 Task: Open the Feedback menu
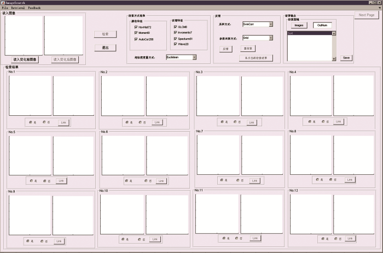click(x=34, y=8)
